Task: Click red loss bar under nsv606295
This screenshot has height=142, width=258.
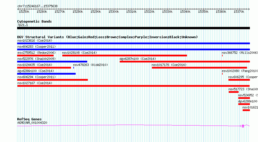Action: (x=239, y=80)
